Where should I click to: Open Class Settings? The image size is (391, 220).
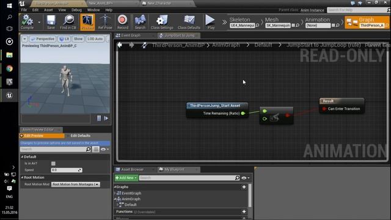[162, 22]
